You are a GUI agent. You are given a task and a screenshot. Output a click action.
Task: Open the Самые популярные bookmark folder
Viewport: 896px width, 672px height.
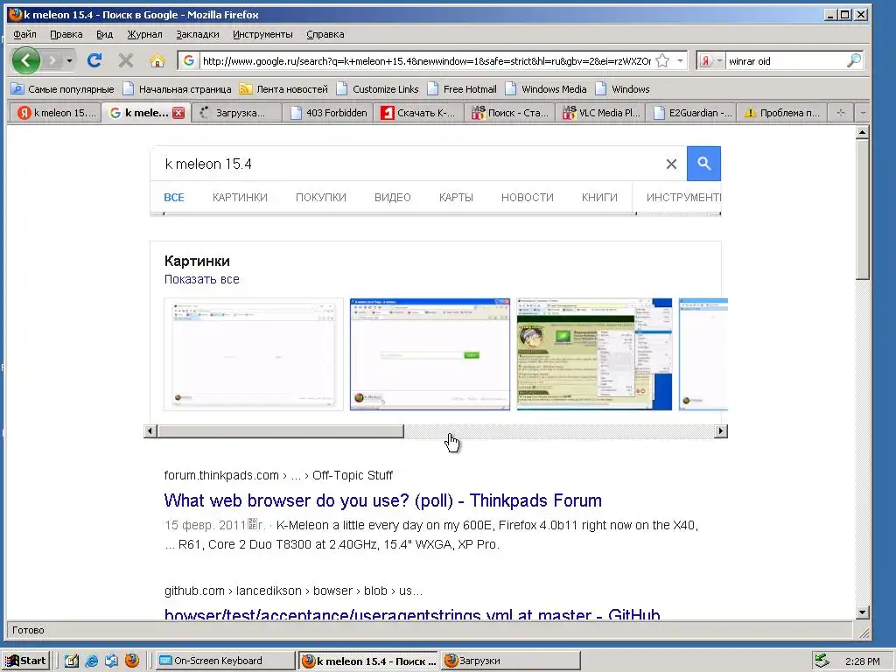pyautogui.click(x=63, y=89)
